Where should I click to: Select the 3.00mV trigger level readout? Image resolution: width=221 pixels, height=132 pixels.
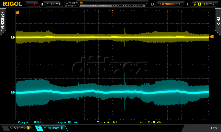click(210, 4)
